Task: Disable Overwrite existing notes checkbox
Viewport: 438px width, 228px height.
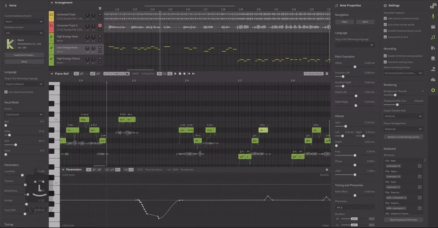Action: pos(385,62)
